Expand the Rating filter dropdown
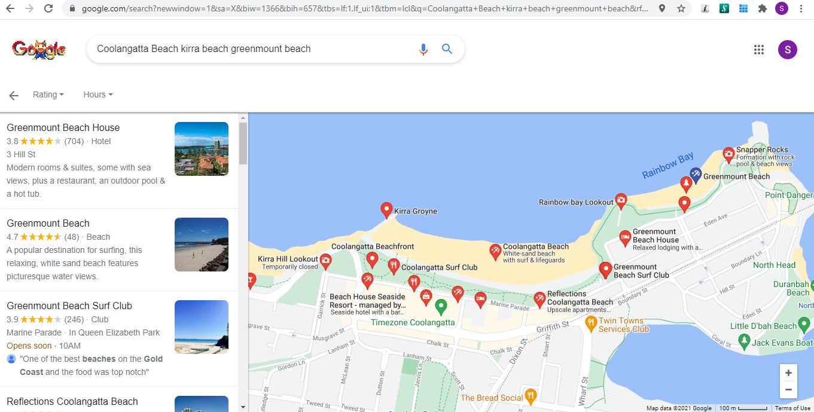Viewport: 814px width, 412px height. click(x=48, y=94)
